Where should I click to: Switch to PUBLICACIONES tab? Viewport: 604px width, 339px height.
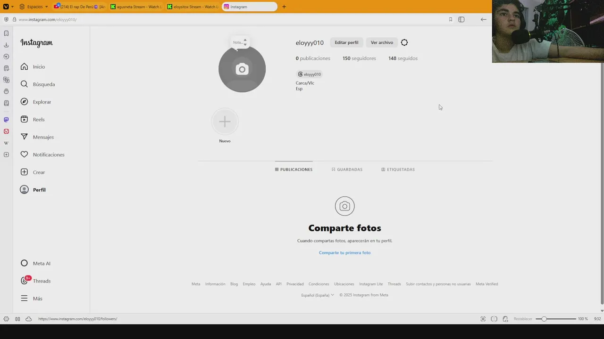tap(294, 169)
